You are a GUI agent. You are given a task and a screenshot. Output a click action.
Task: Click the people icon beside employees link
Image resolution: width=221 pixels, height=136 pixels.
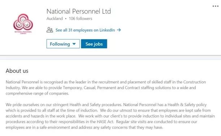coord(50,30)
